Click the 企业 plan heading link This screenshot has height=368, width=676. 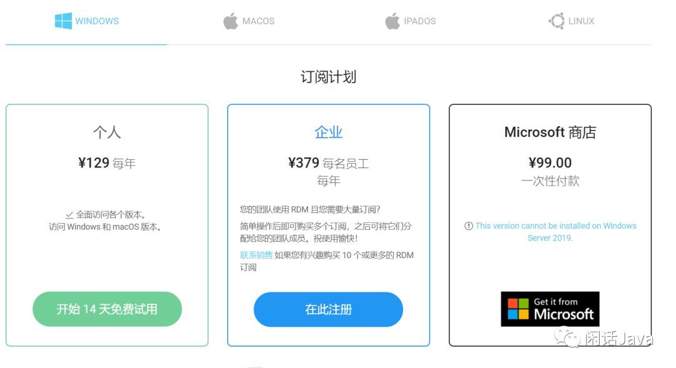329,132
